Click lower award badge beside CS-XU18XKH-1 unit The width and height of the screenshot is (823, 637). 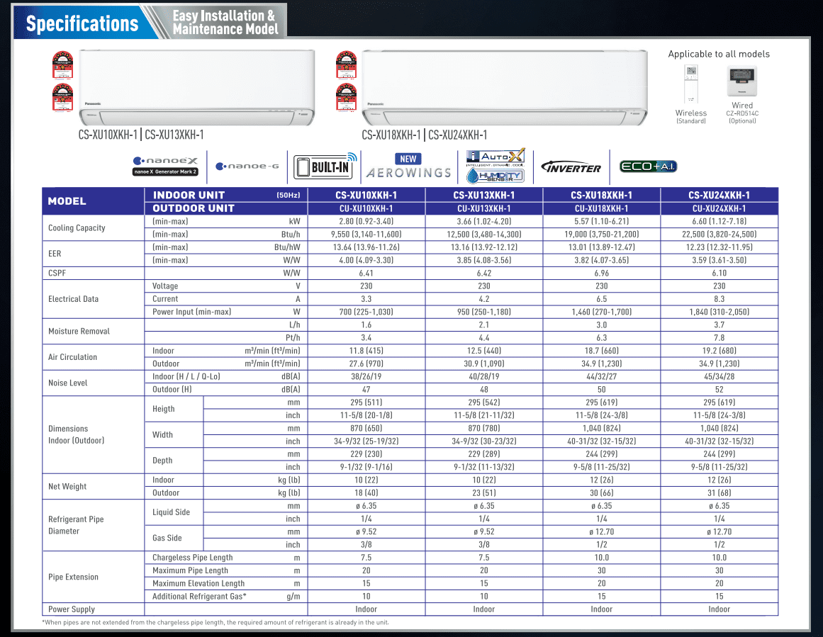click(346, 98)
